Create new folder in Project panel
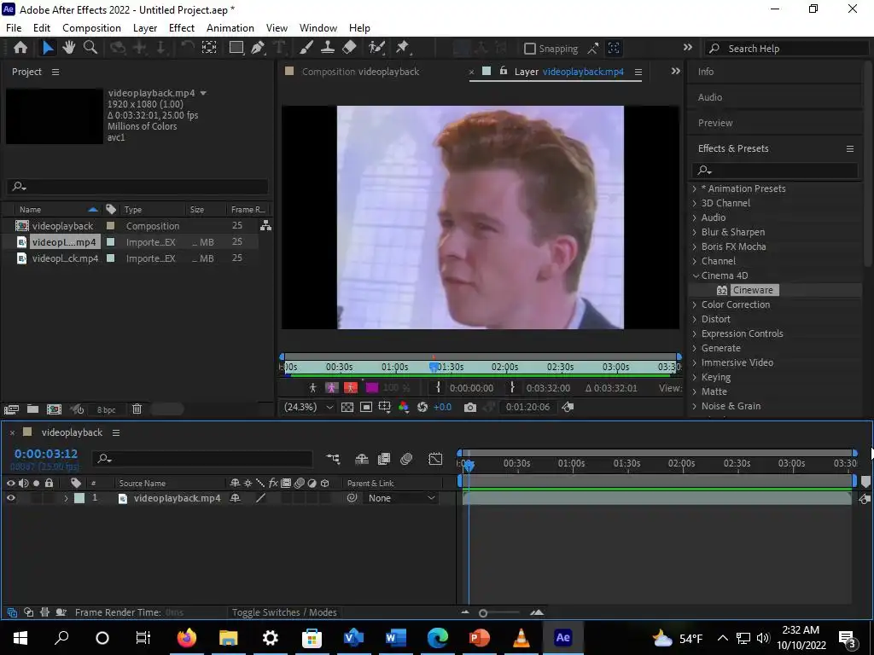This screenshot has height=655, width=874. coord(33,409)
